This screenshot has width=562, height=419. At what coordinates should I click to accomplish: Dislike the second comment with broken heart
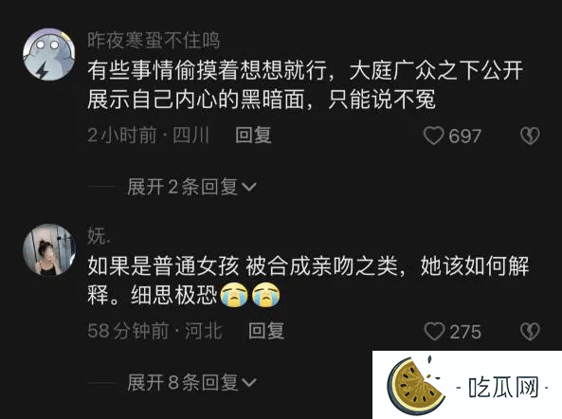(530, 331)
